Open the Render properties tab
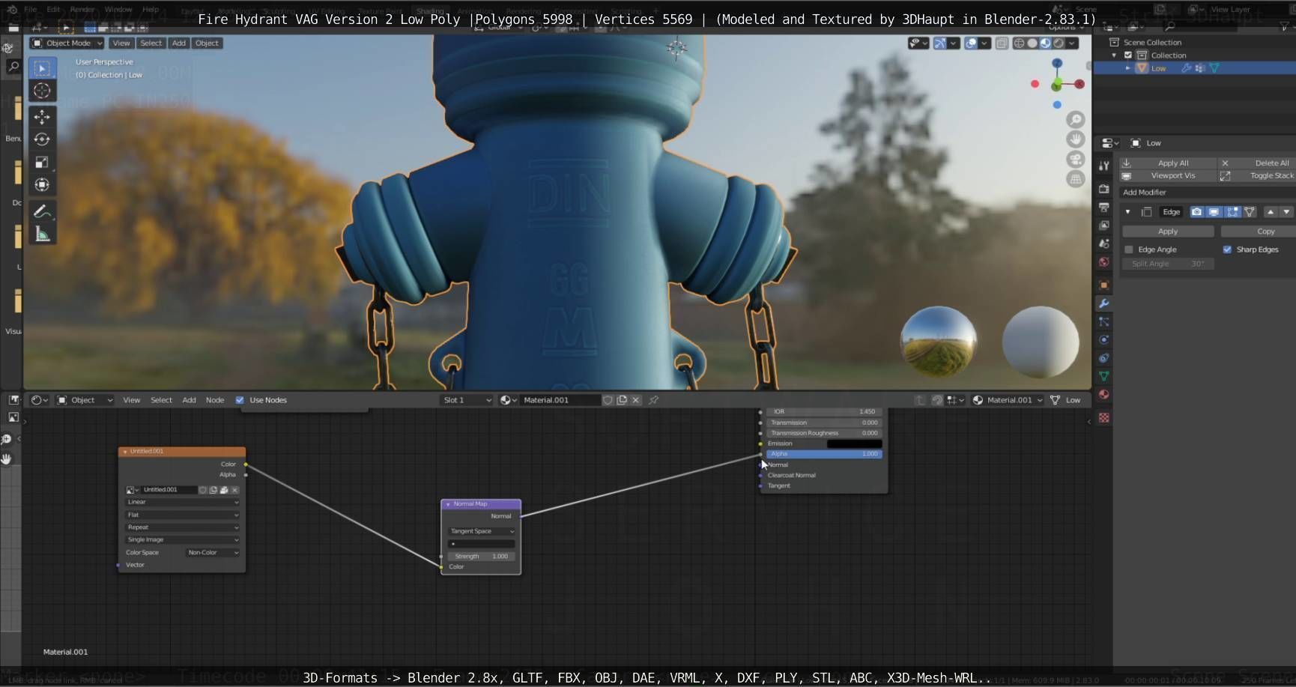The image size is (1296, 687). (x=1103, y=189)
